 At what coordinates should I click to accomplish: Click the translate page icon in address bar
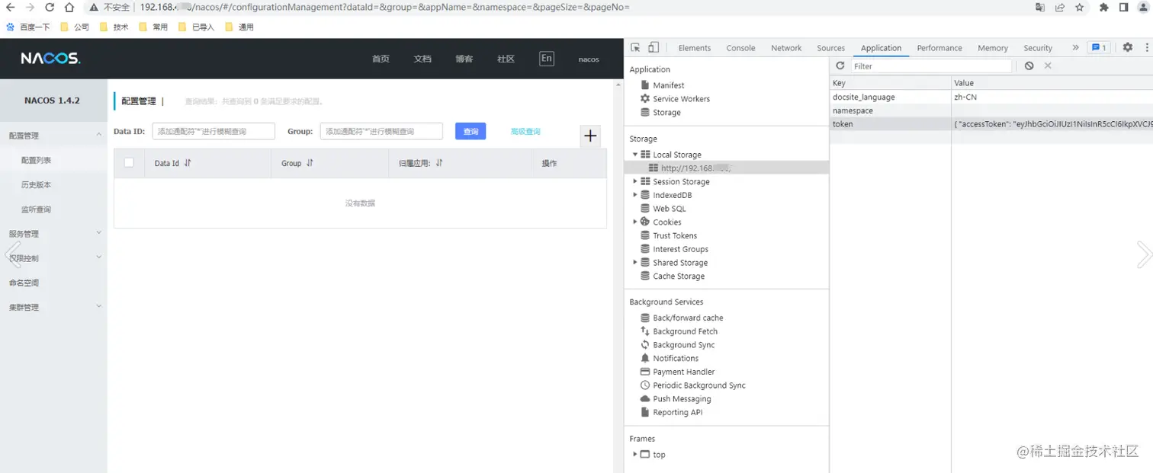point(1040,8)
